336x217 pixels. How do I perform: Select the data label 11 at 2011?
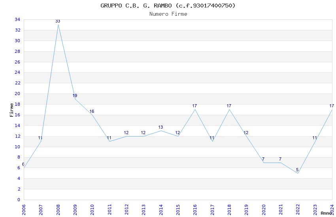coord(109,138)
